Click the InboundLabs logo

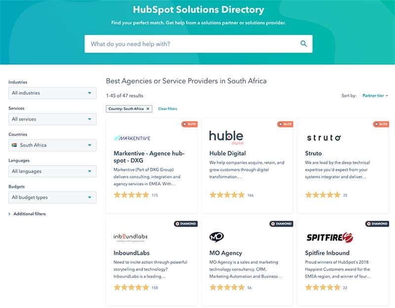coord(130,238)
